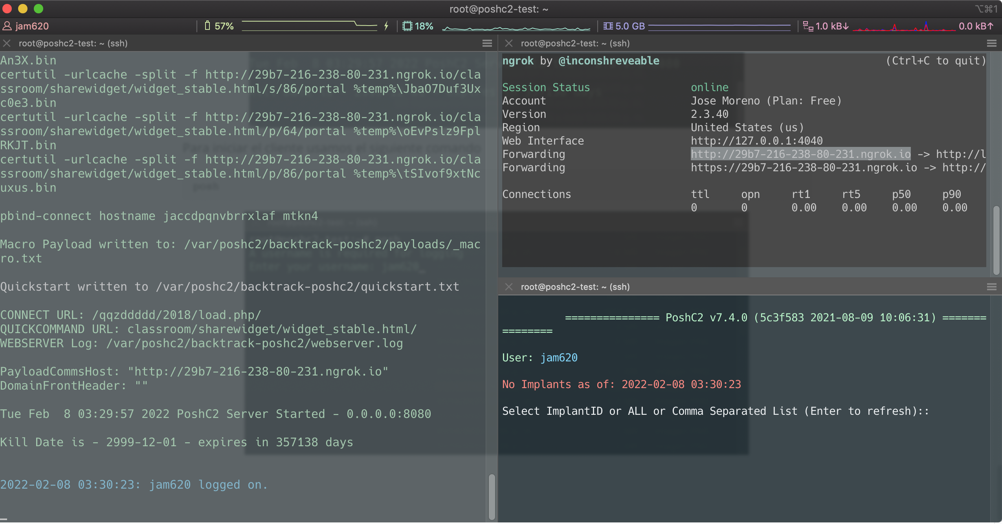Click the network icon next to 1.0 kB
Image resolution: width=1002 pixels, height=524 pixels.
tap(808, 26)
